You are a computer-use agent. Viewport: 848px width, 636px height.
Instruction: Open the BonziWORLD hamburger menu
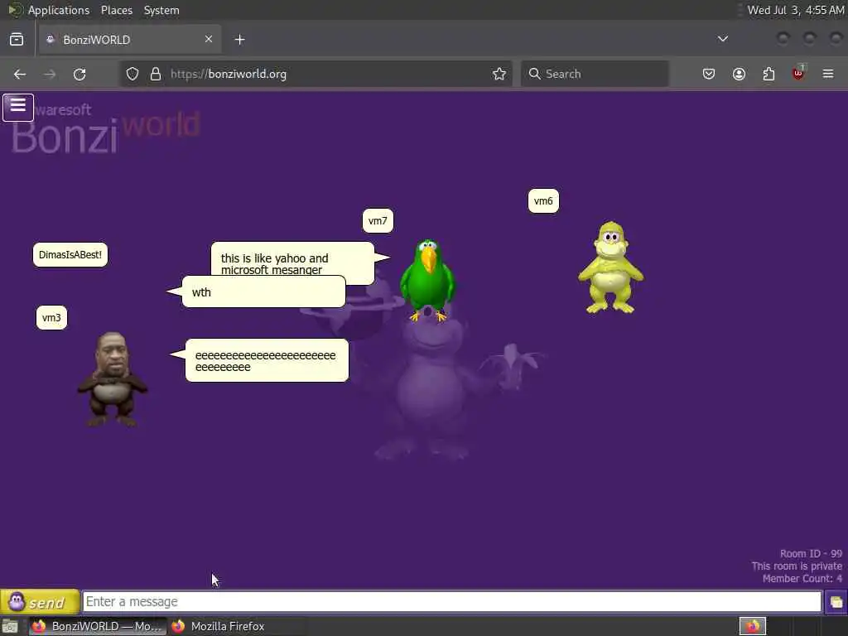click(x=18, y=107)
